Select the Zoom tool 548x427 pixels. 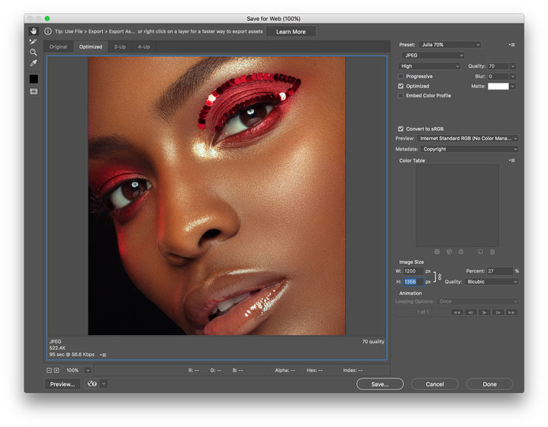[33, 52]
